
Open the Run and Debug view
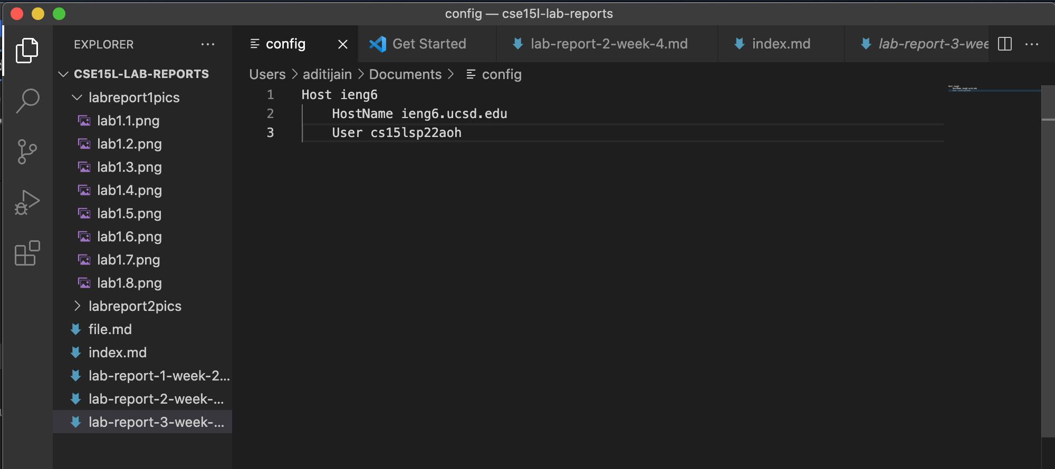(27, 203)
